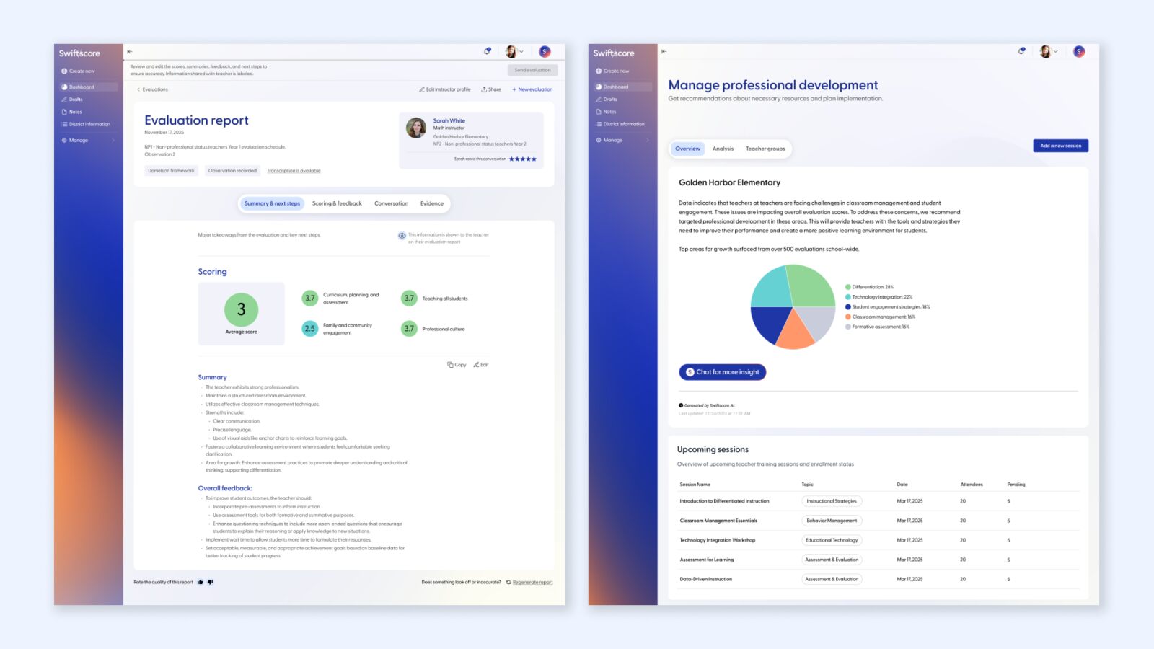
Task: Click the green Differentiation pie chart slice
Action: click(809, 285)
